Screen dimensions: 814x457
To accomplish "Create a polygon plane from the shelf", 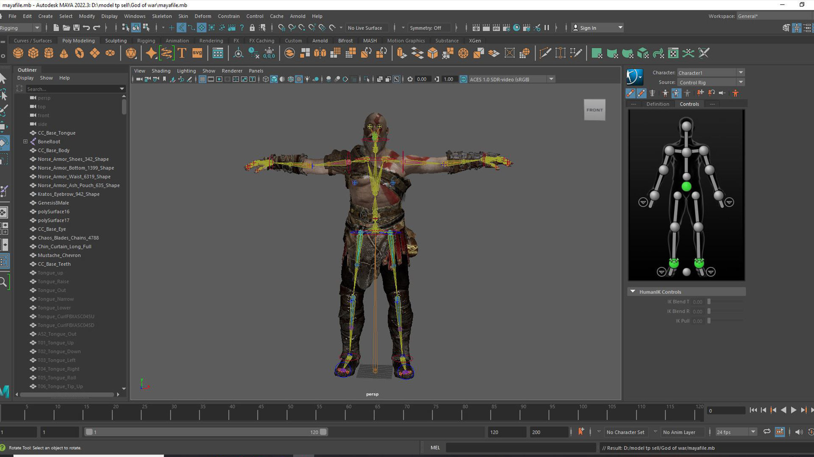I will [95, 53].
